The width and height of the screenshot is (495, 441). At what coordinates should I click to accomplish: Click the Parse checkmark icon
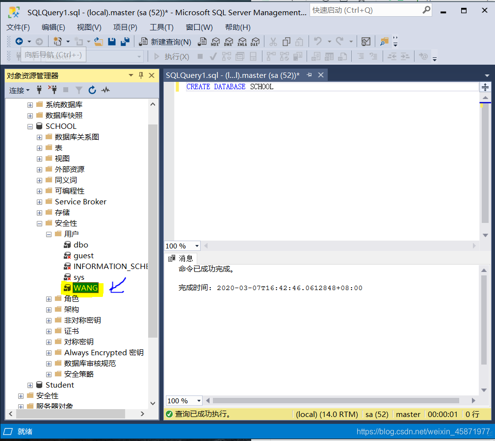point(213,56)
